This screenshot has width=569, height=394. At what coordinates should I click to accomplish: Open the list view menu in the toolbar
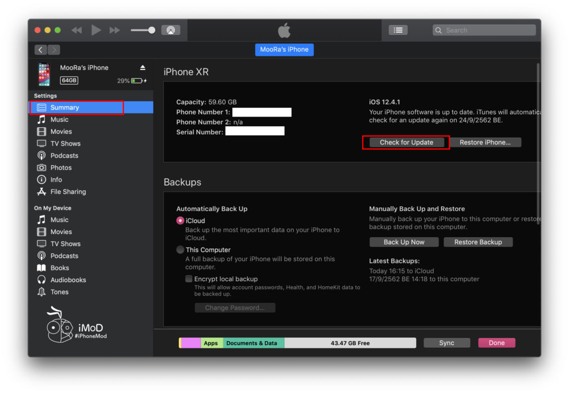click(398, 30)
